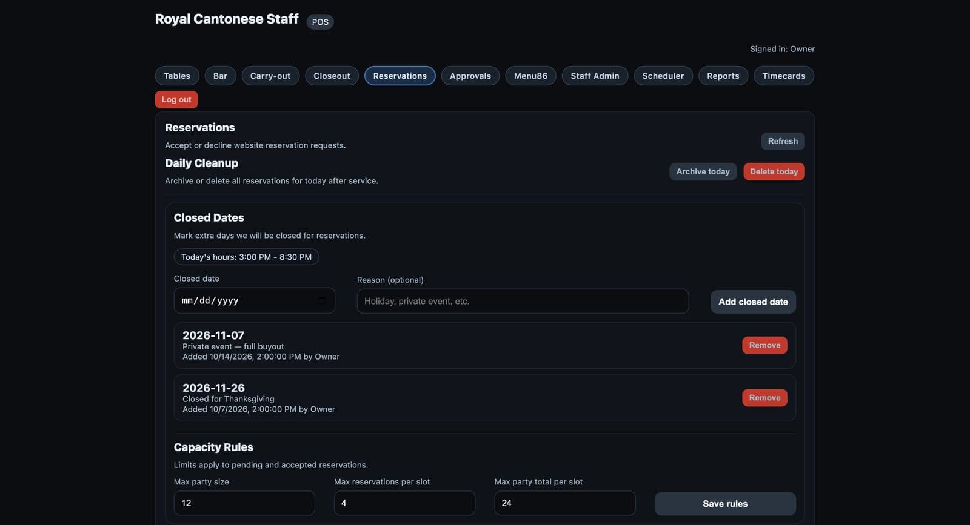970x525 pixels.
Task: Switch to the Timecards tab
Action: click(784, 76)
